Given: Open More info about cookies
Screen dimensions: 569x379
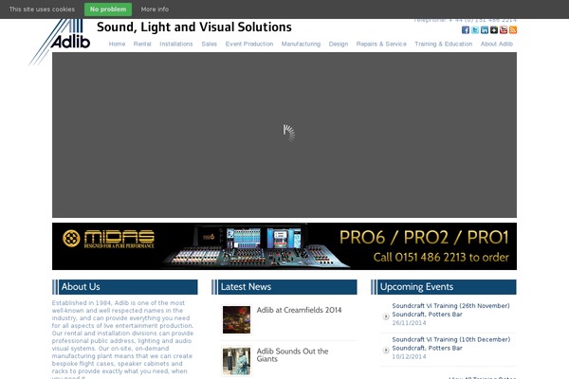Looking at the screenshot, I should [x=155, y=9].
